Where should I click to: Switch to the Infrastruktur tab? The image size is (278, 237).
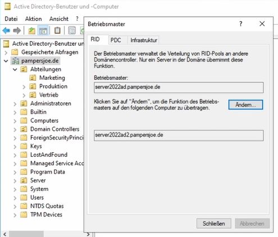[x=144, y=40]
